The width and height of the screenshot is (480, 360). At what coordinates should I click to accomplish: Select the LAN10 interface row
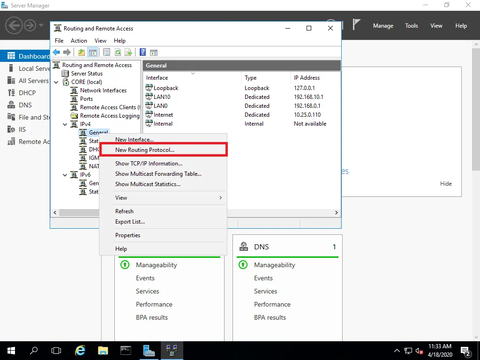tap(241, 97)
